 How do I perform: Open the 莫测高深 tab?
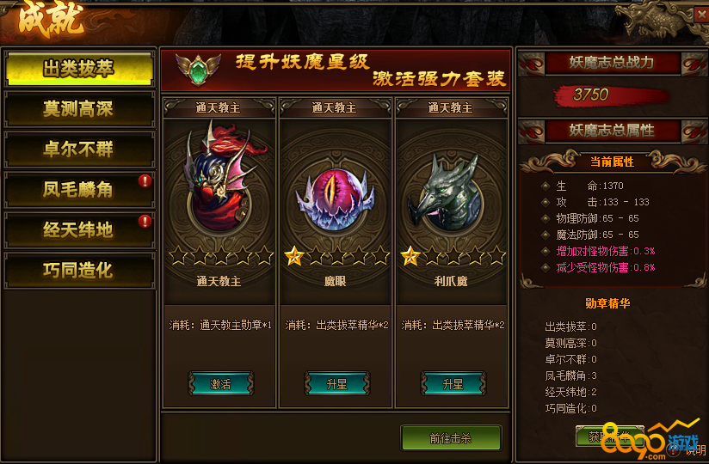(x=79, y=109)
